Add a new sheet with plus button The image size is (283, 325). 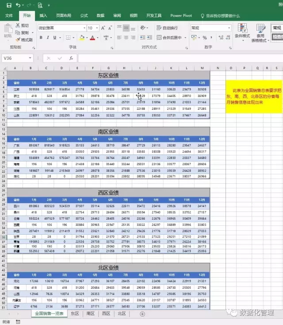[x=142, y=314]
